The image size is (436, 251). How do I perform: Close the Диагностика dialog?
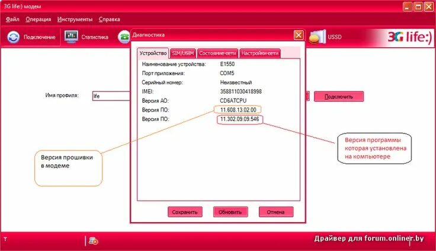tap(299, 35)
